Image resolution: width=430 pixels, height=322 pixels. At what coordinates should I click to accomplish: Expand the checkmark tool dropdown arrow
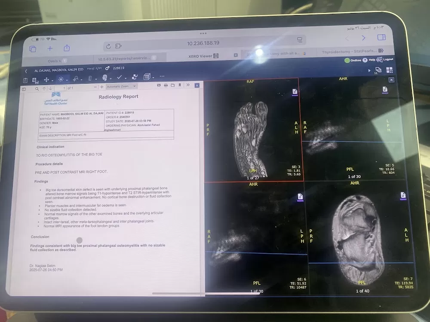click(x=126, y=79)
